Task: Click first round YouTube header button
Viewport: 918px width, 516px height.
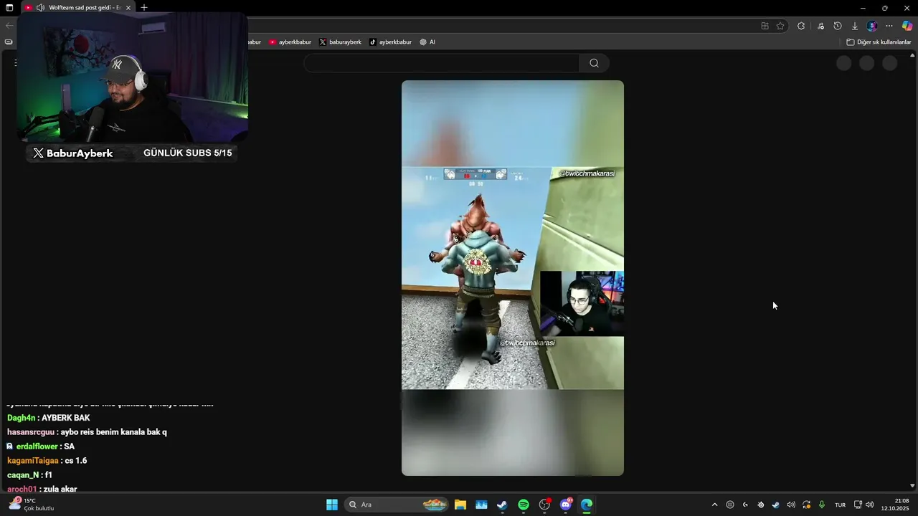Action: pyautogui.click(x=844, y=63)
